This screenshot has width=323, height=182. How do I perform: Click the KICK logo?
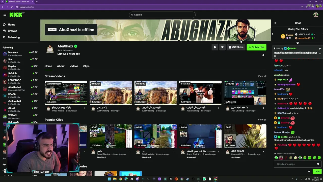pos(17,15)
